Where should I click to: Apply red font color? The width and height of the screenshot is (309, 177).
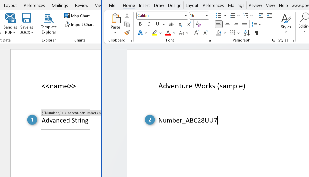pos(168,33)
